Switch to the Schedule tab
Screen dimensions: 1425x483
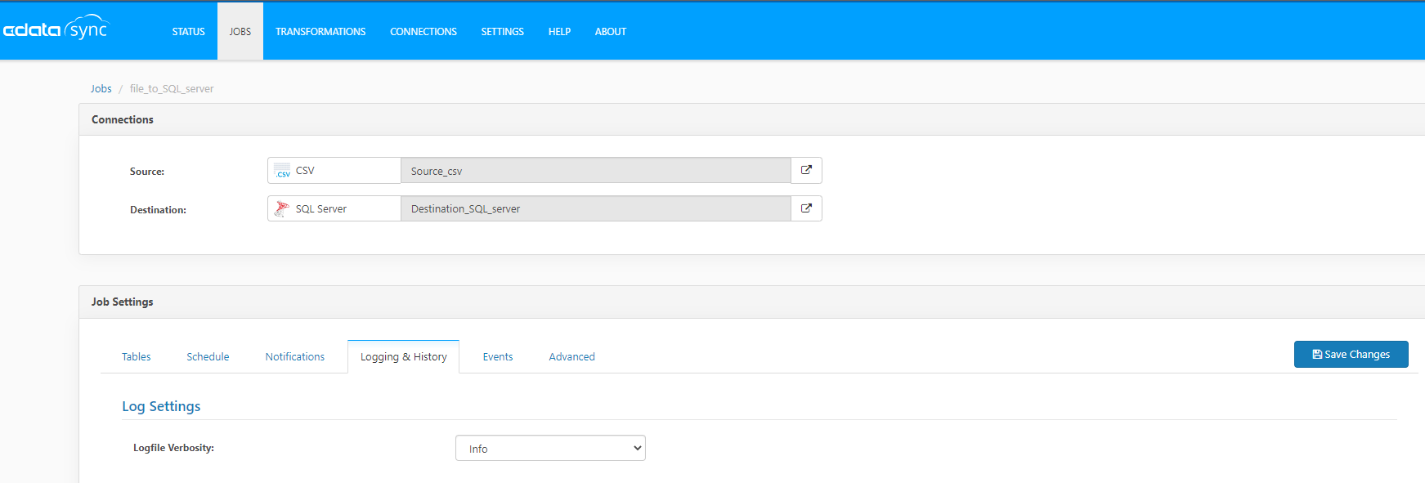point(208,357)
